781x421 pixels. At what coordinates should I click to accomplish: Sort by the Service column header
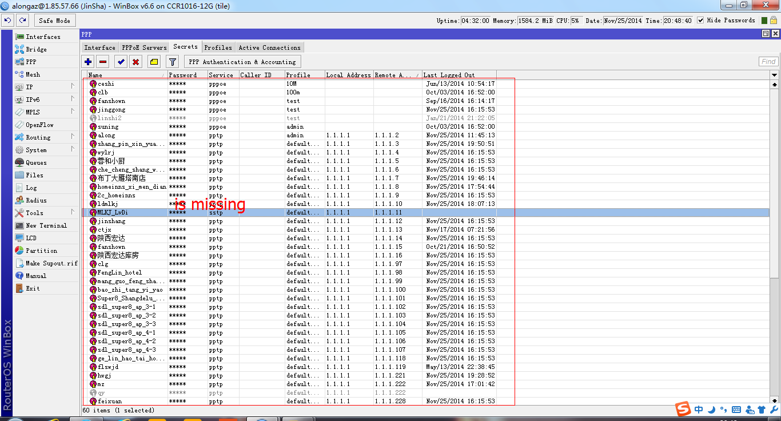223,75
